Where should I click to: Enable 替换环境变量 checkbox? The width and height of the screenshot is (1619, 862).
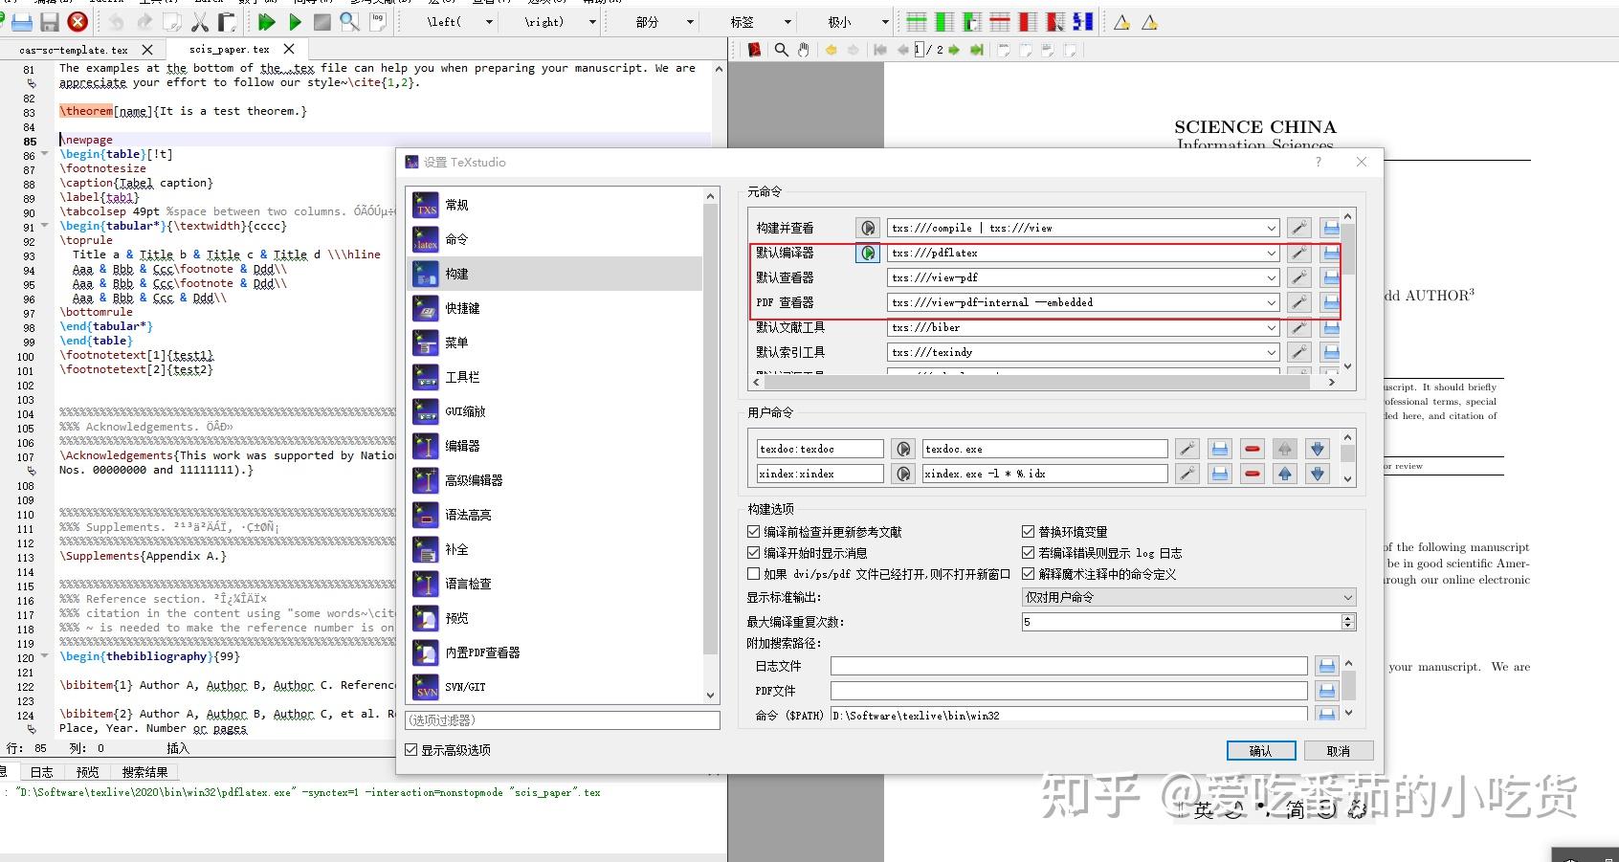tap(1029, 531)
